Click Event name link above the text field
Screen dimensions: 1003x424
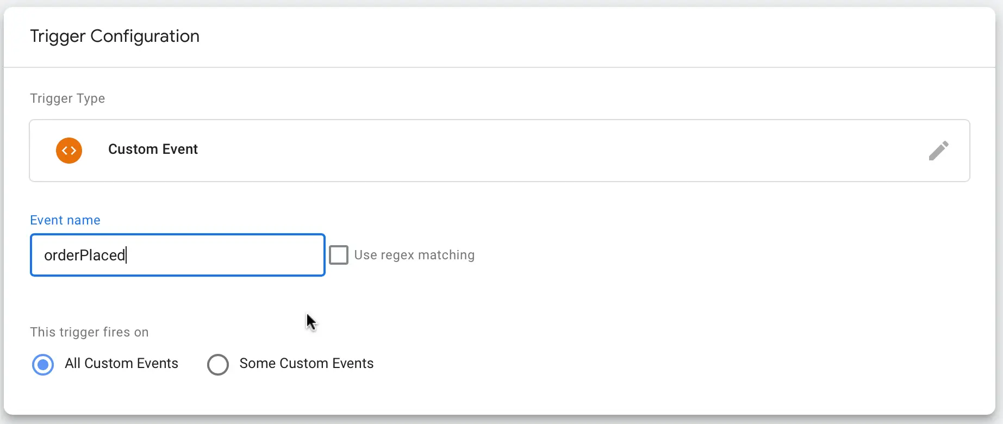click(x=65, y=220)
